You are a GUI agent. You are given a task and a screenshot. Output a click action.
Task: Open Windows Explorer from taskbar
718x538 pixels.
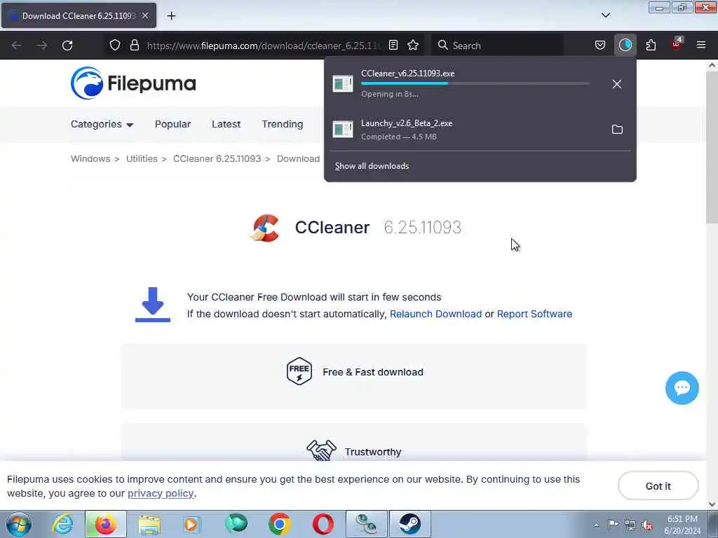pos(149,524)
